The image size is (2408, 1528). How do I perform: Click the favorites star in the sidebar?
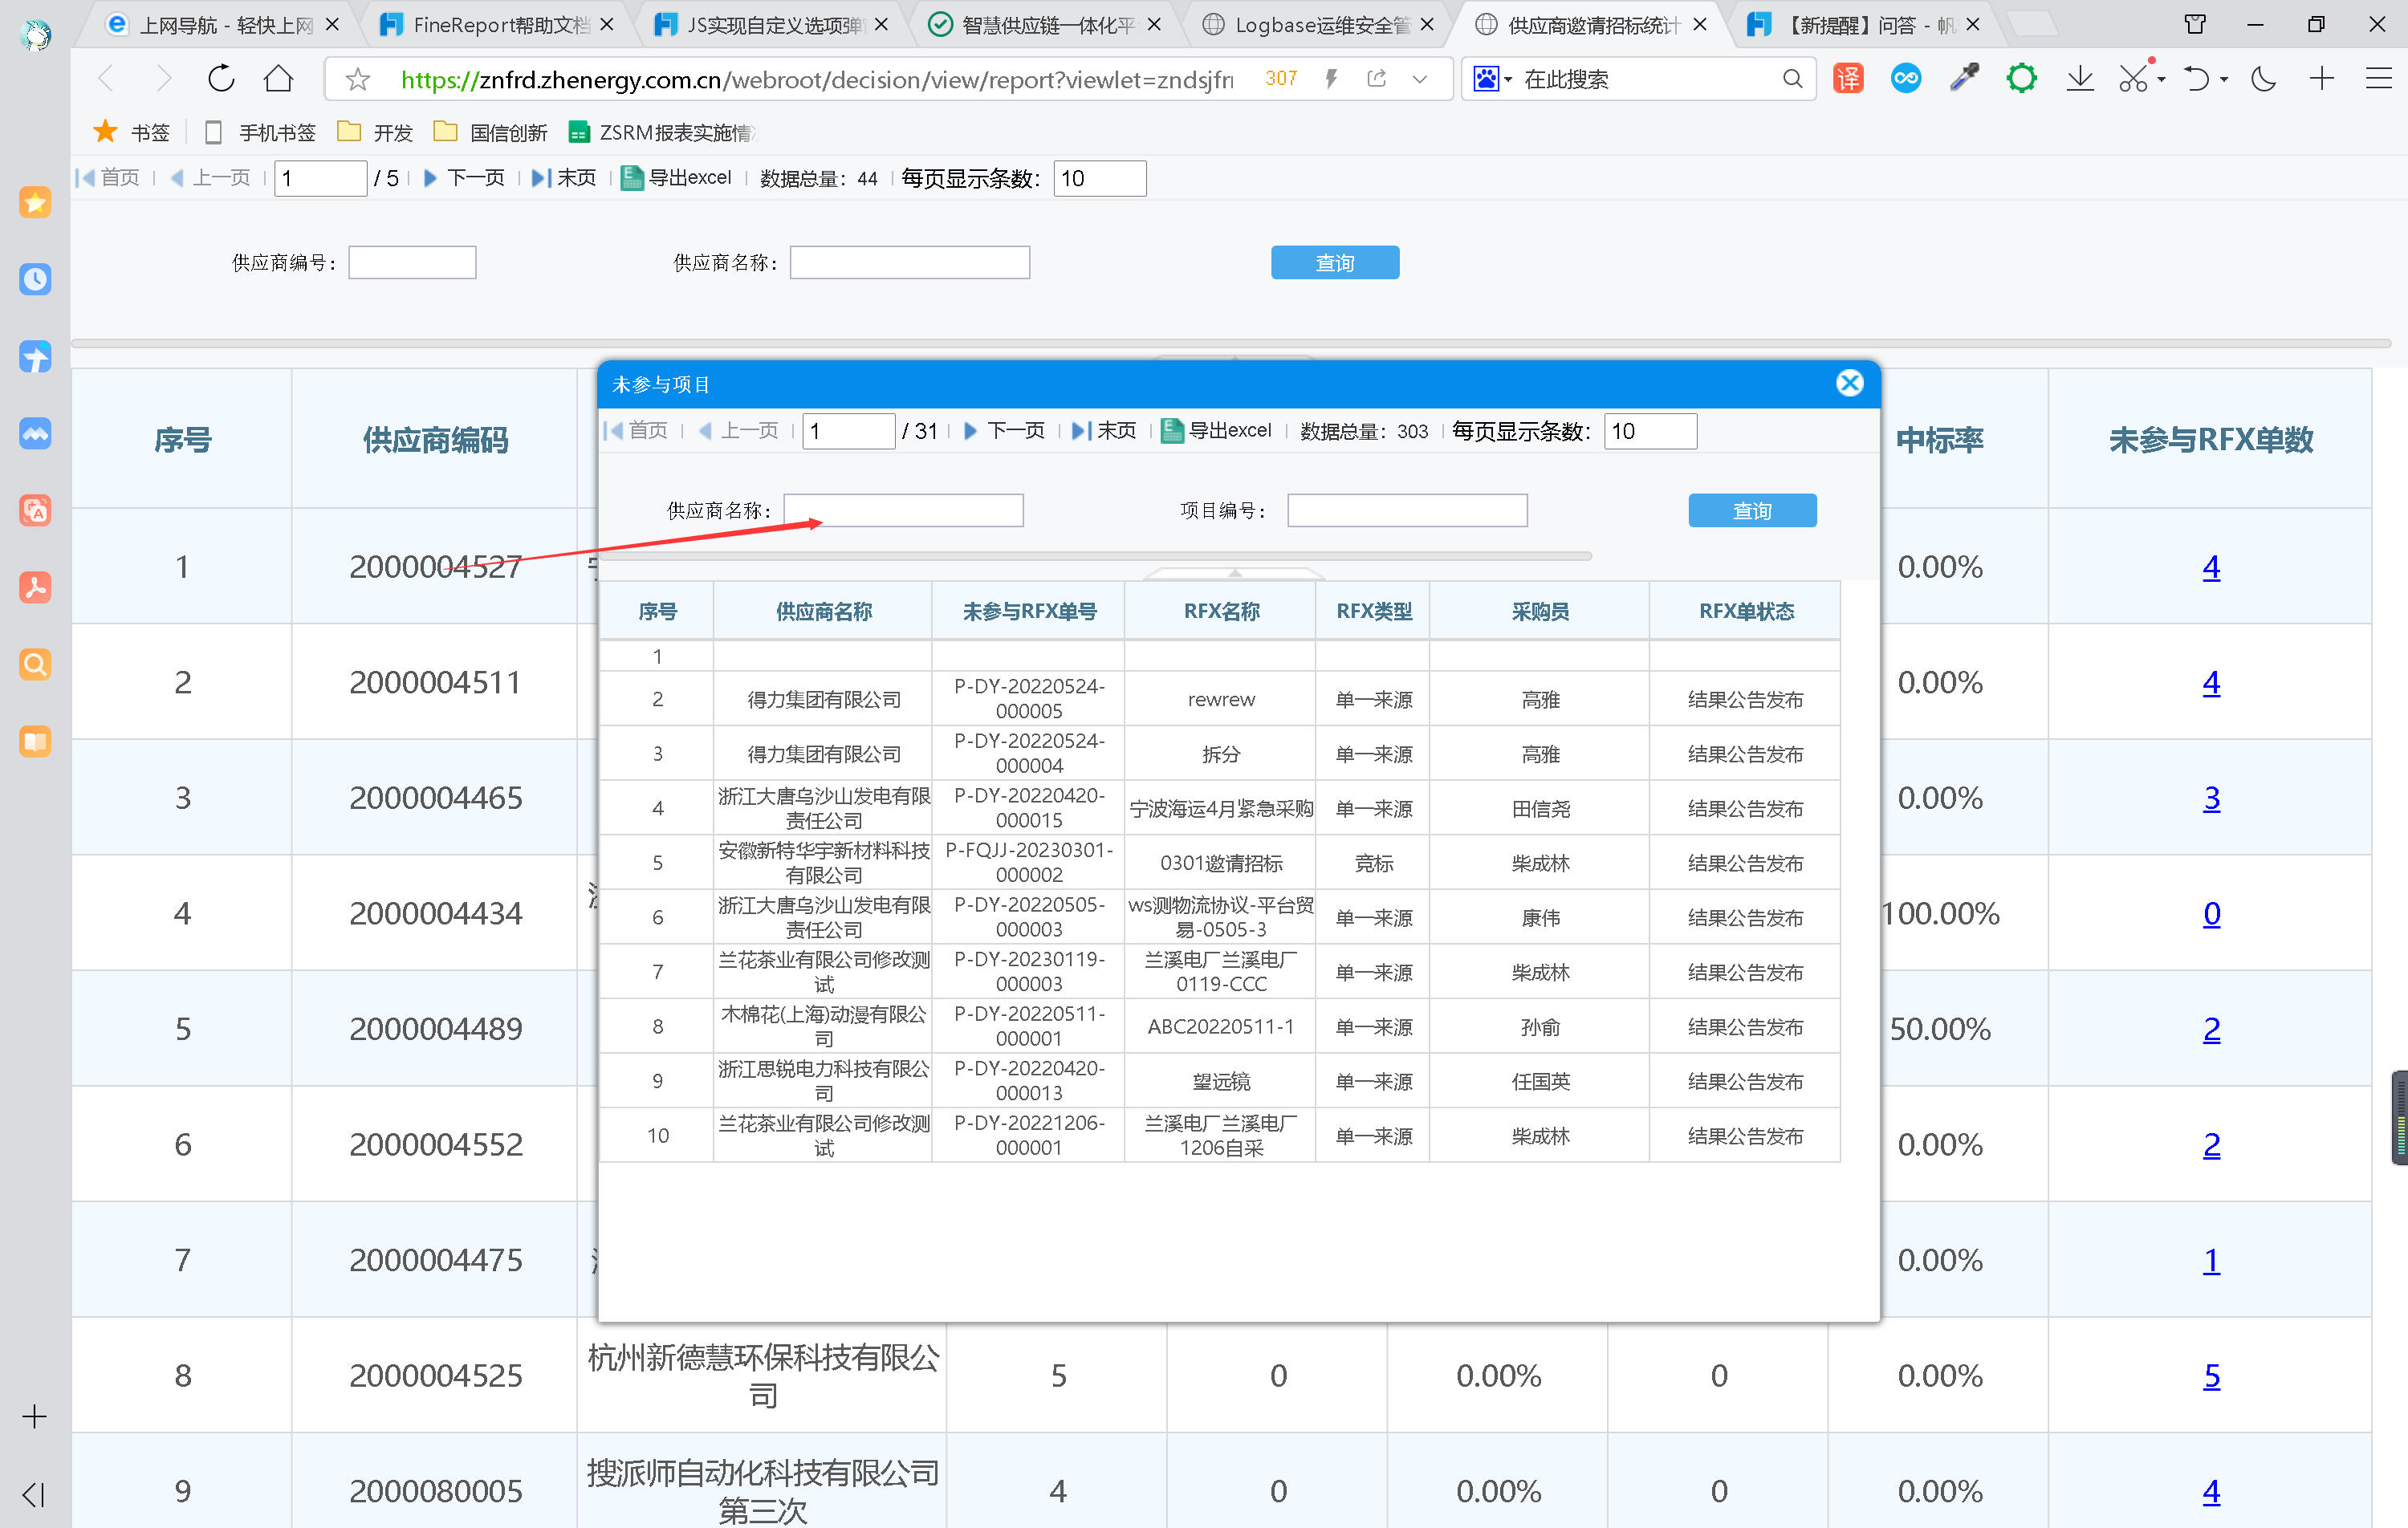pyautogui.click(x=35, y=203)
